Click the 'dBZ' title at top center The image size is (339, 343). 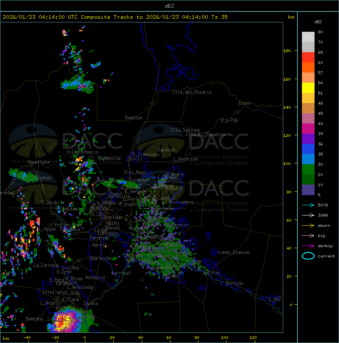169,6
